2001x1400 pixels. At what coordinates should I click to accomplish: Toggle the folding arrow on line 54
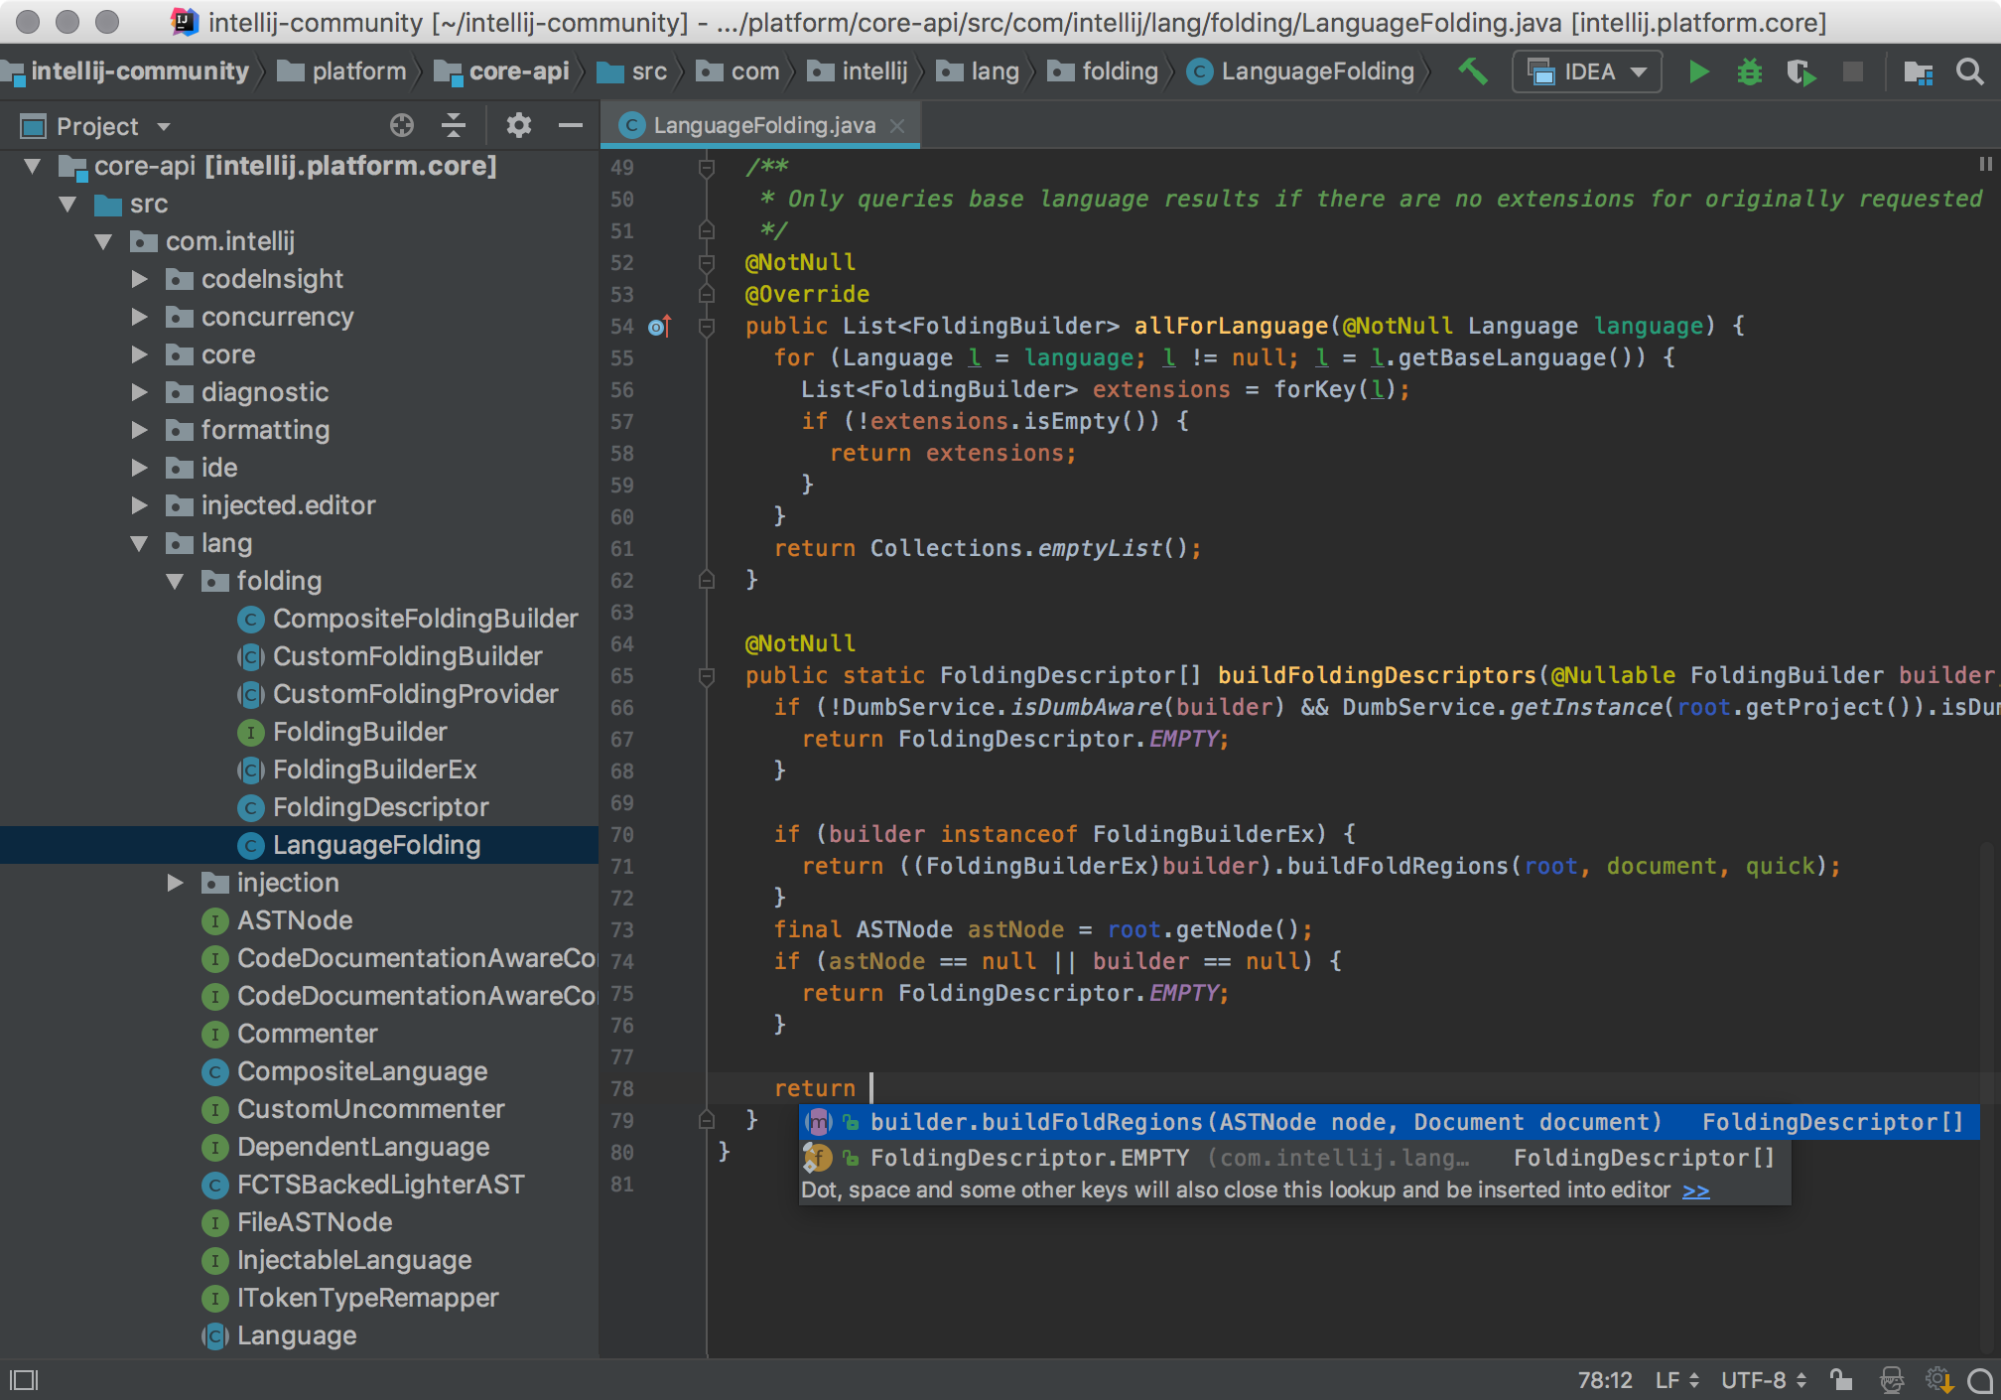click(709, 326)
